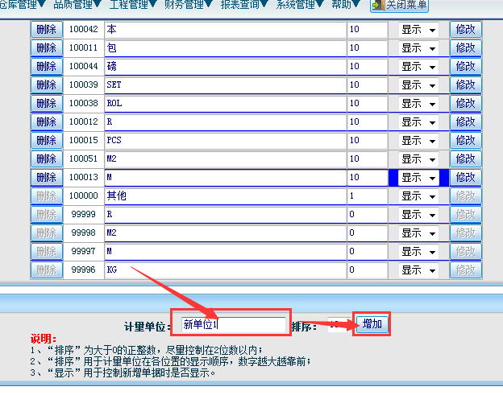Delete the ROL unit row 100038
Image resolution: width=503 pixels, height=395 pixels.
click(47, 104)
